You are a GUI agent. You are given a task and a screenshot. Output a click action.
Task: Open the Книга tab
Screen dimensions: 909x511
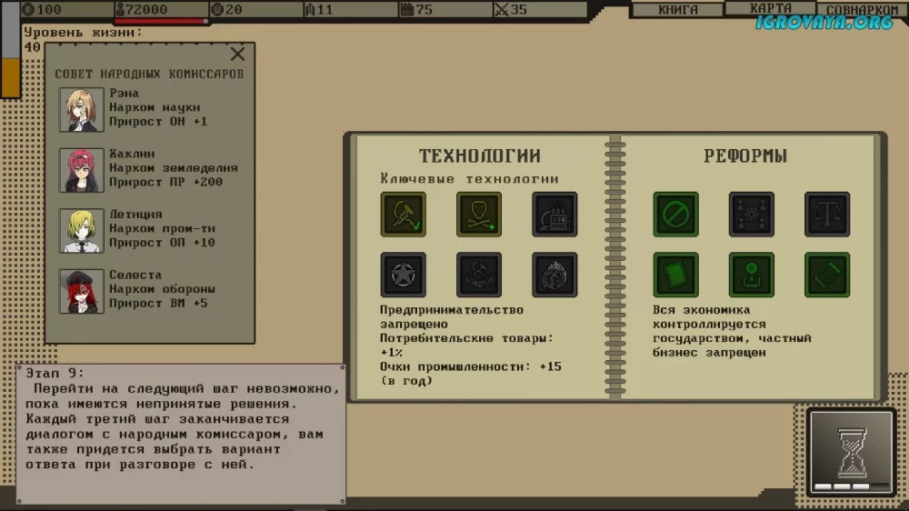677,10
